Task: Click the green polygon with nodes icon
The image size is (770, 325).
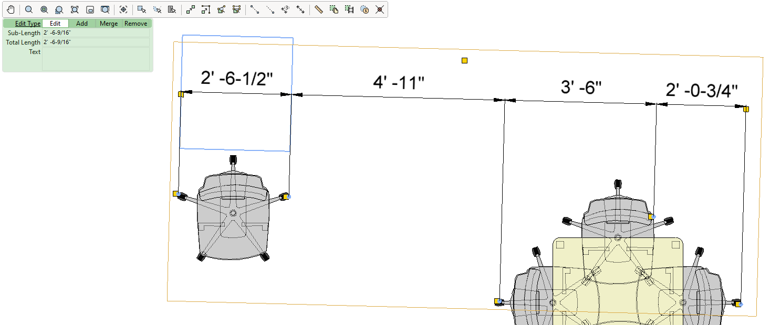Action: (x=221, y=9)
